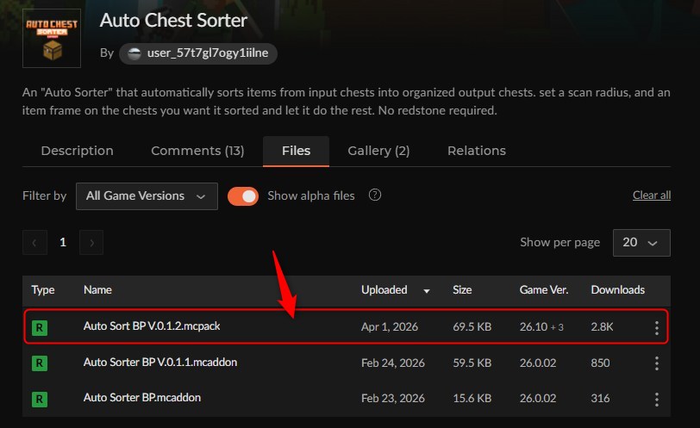Click the help question mark beside Show alpha files
This screenshot has height=428, width=700.
click(375, 195)
